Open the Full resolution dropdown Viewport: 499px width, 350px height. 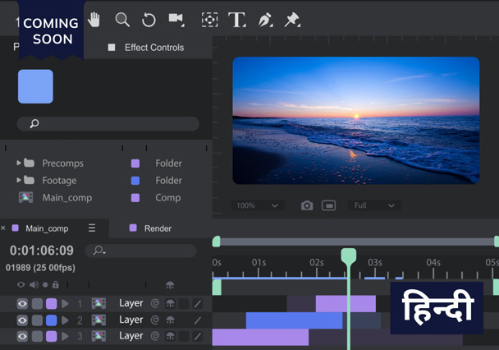click(374, 205)
